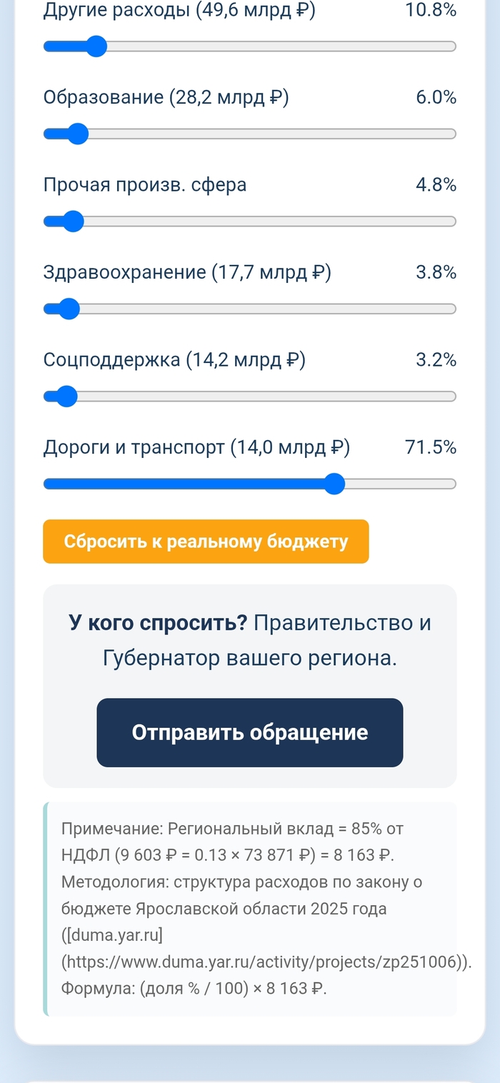Screen dimensions: 500x1083
Task: Click the Другие расходы slider handle
Action: [96, 46]
